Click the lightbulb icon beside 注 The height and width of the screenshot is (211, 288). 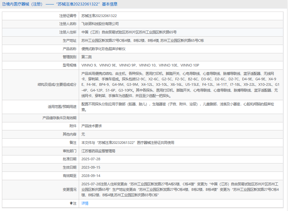71,203
